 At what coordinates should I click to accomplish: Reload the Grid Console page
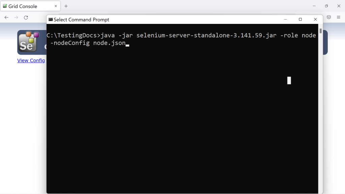(26, 18)
